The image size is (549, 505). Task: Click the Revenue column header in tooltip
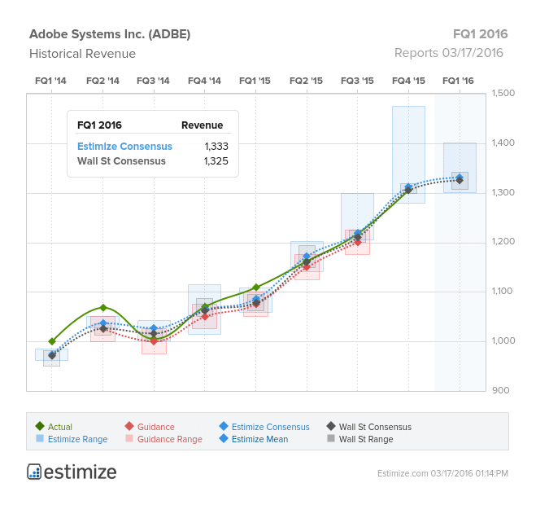202,125
